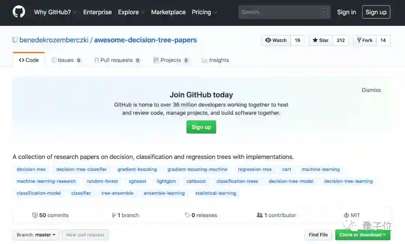The image size is (405, 244).
Task: Open the ensemble-learning topic tag
Action: pos(164,193)
